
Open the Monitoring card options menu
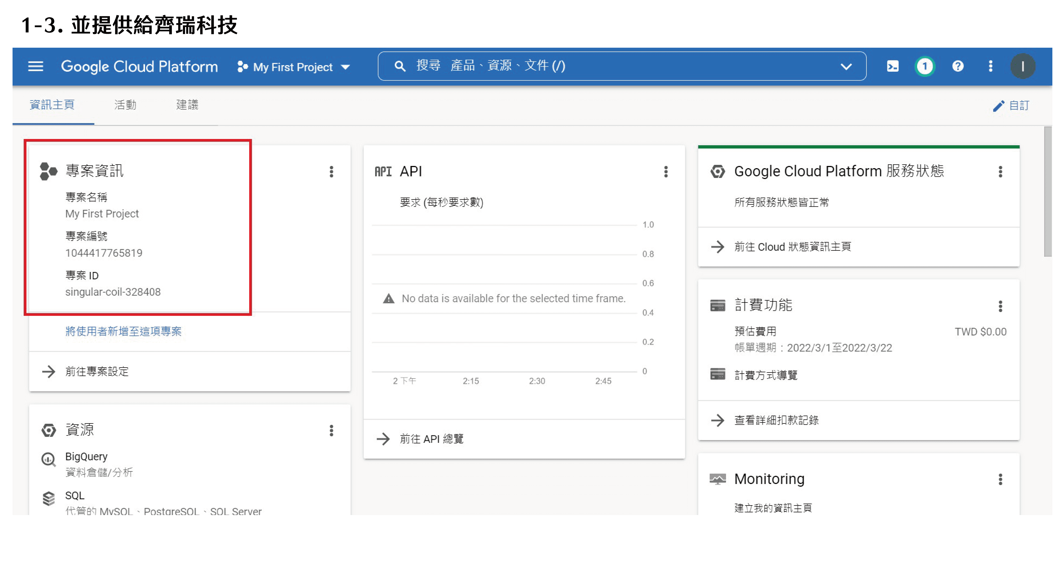[1000, 479]
